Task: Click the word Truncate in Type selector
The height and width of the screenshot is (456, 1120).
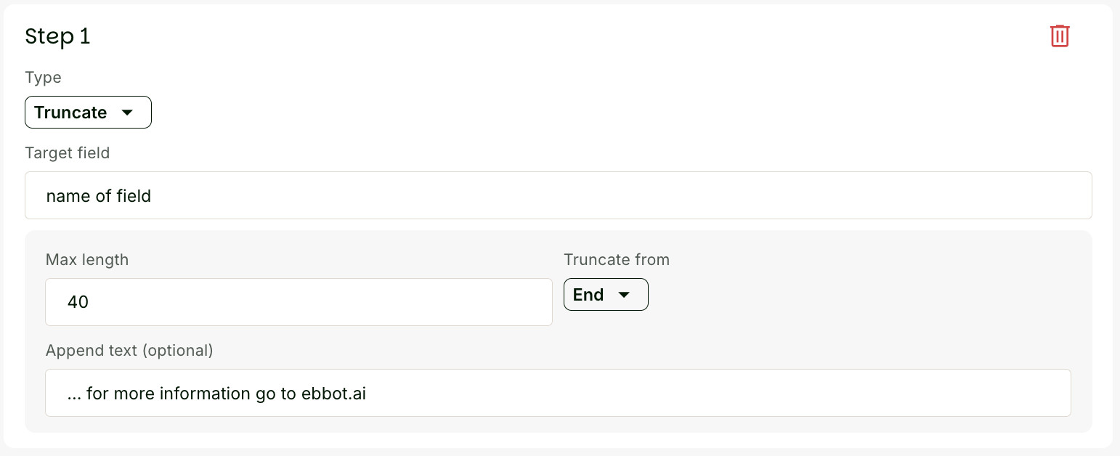Action: [70, 113]
